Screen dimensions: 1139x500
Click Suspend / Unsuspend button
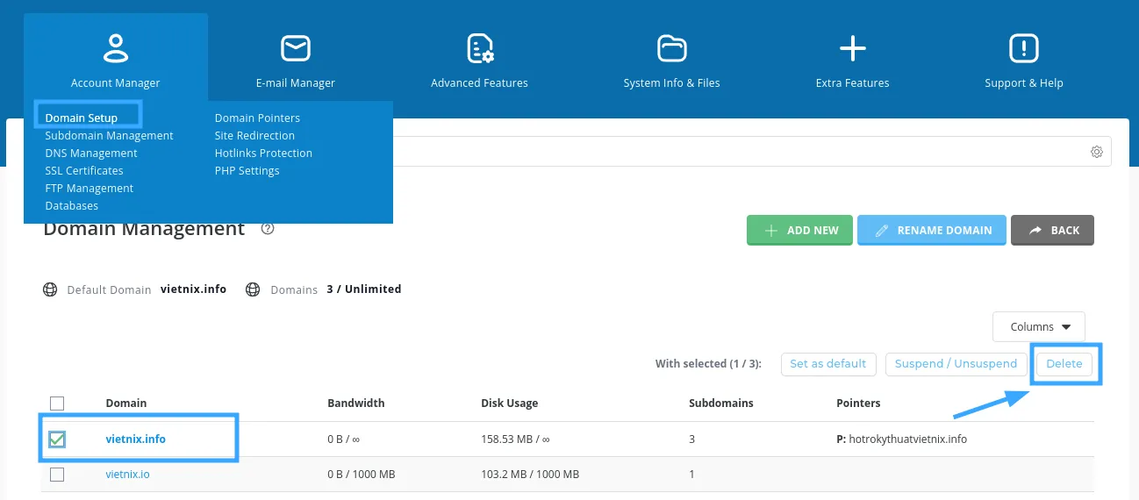pos(956,364)
